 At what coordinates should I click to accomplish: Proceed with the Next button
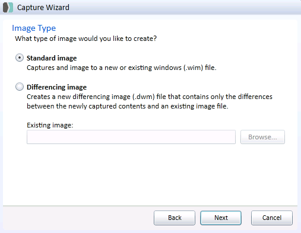221,218
